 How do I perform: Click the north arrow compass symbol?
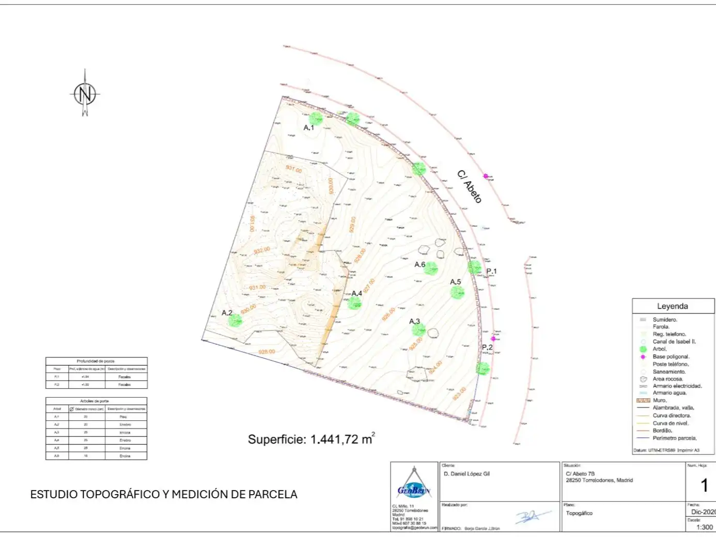point(85,93)
